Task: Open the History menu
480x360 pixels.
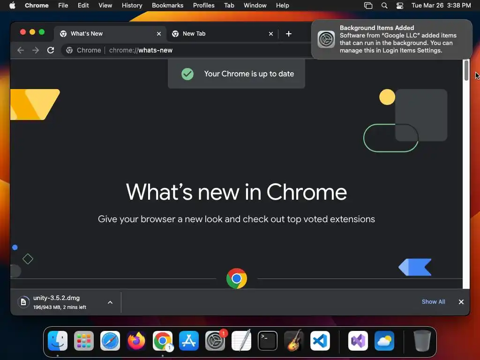Action: [132, 6]
